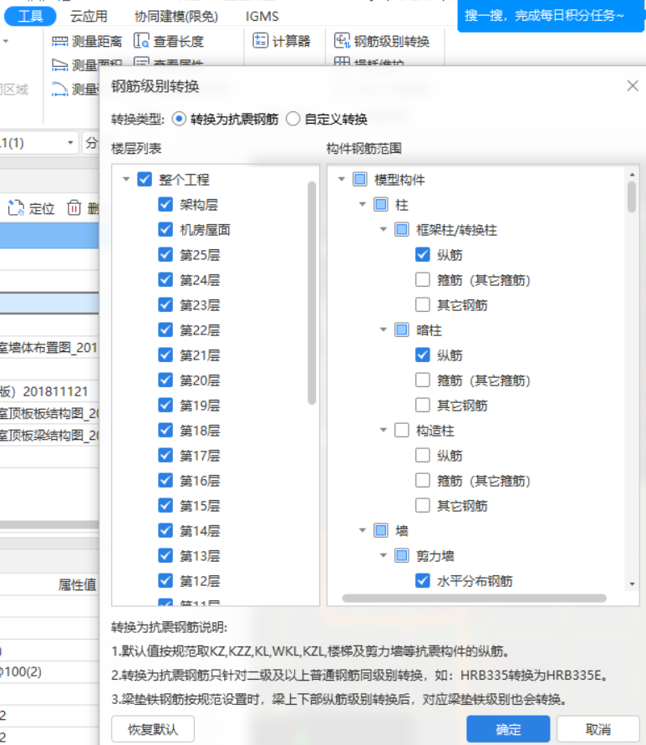Check 箍筋 (其它箍筋) under 构造柱
The width and height of the screenshot is (646, 745).
coord(423,480)
